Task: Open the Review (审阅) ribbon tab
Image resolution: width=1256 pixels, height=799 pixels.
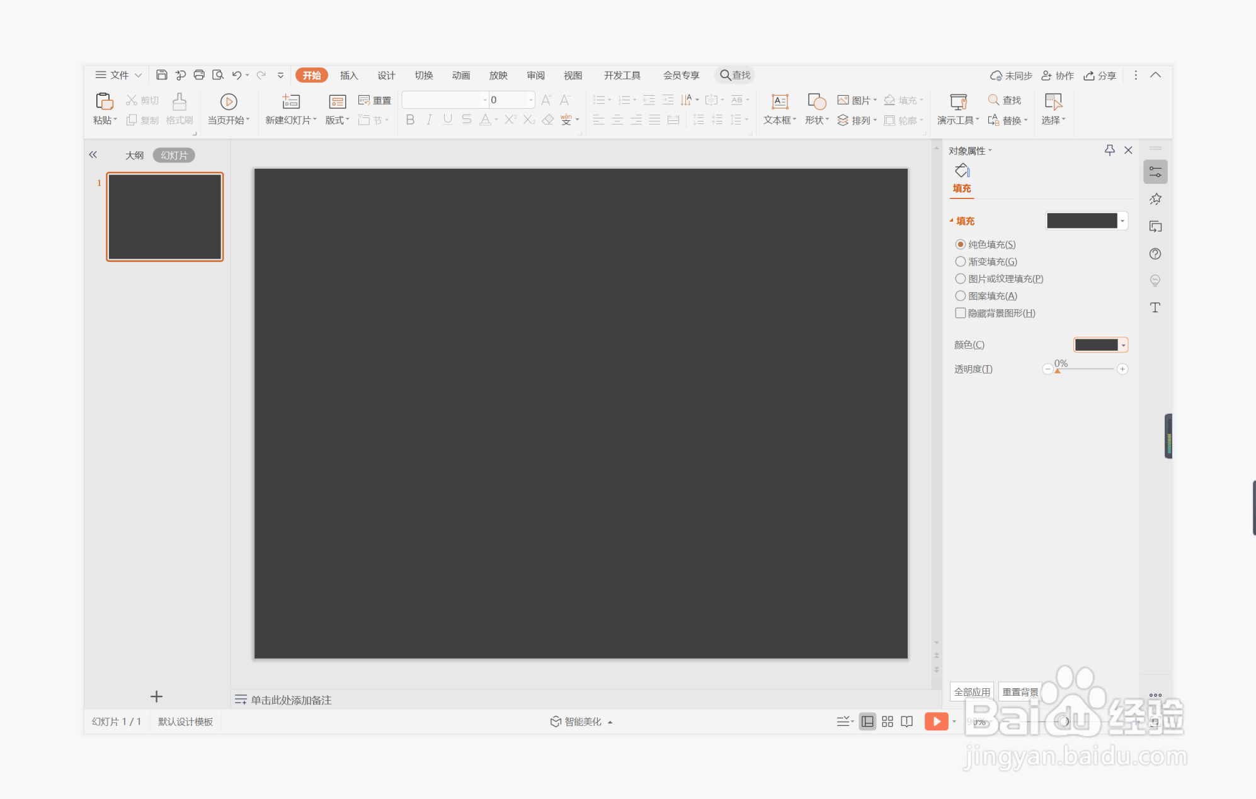Action: [x=536, y=75]
